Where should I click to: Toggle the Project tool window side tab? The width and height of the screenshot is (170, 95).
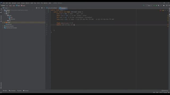pos(1,11)
